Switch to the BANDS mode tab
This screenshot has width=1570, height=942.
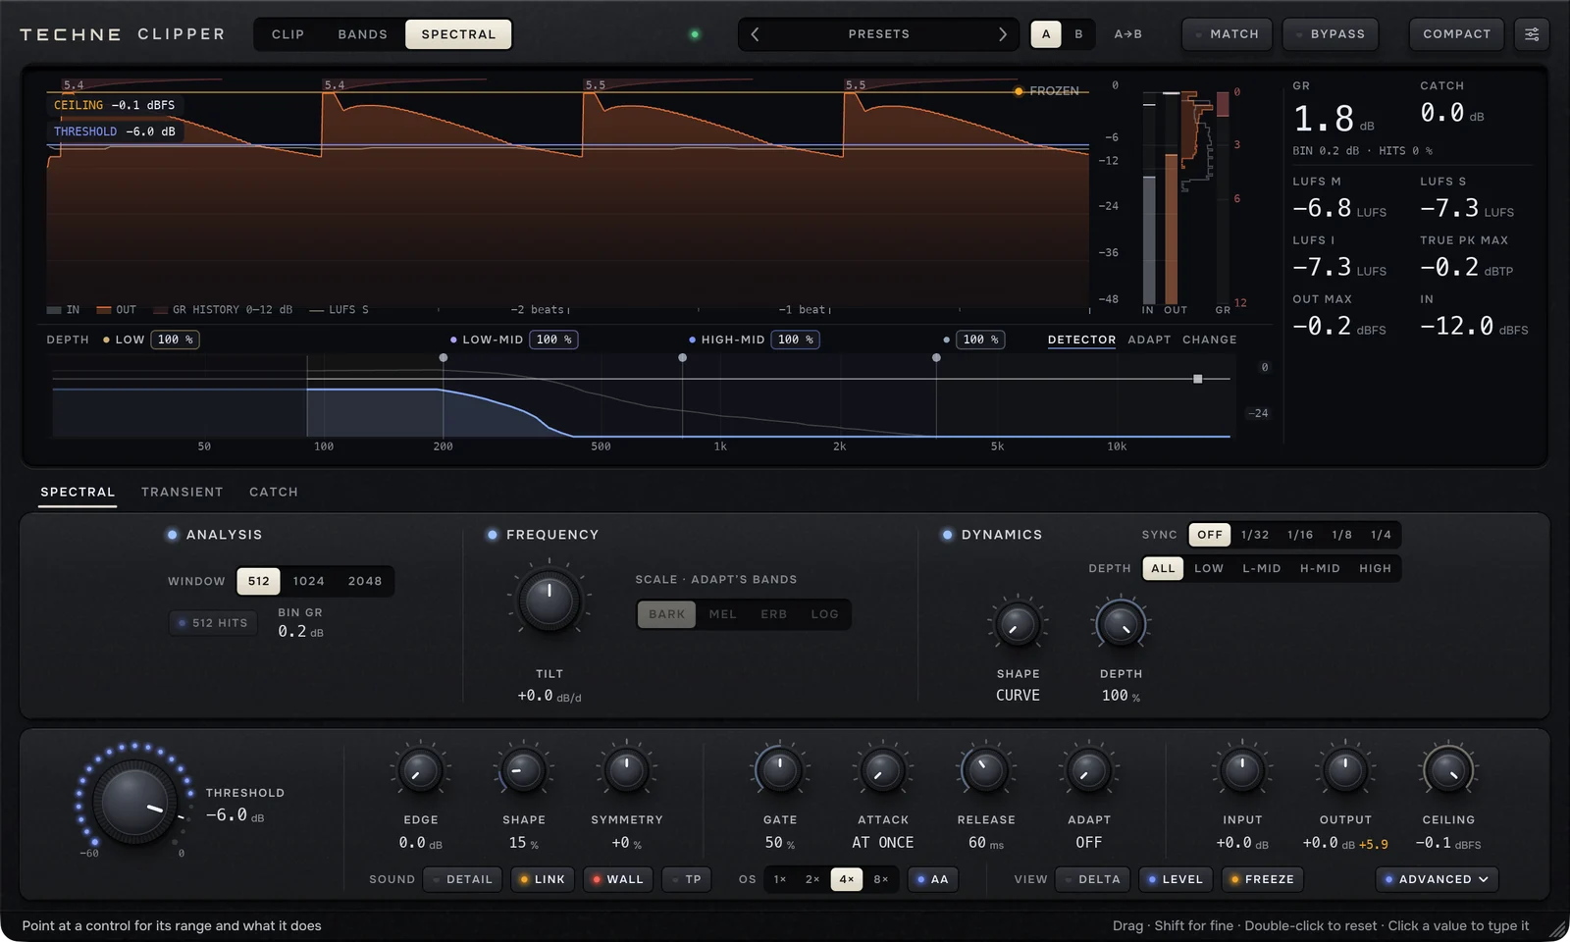point(362,34)
